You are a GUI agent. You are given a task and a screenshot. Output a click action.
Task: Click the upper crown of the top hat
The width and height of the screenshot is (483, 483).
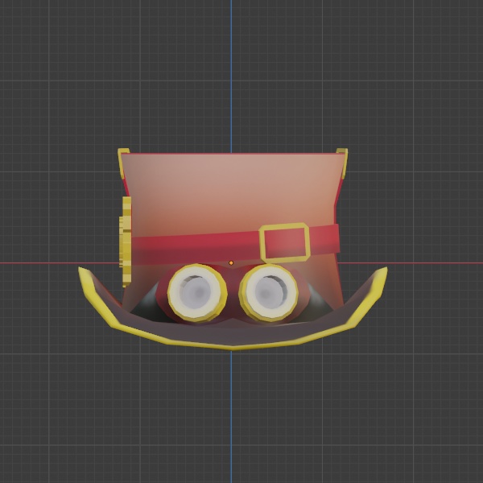click(233, 192)
